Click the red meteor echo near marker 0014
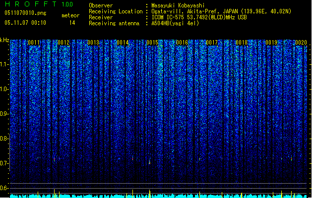Screen dimensions: 312x198 pyautogui.click(x=133, y=158)
